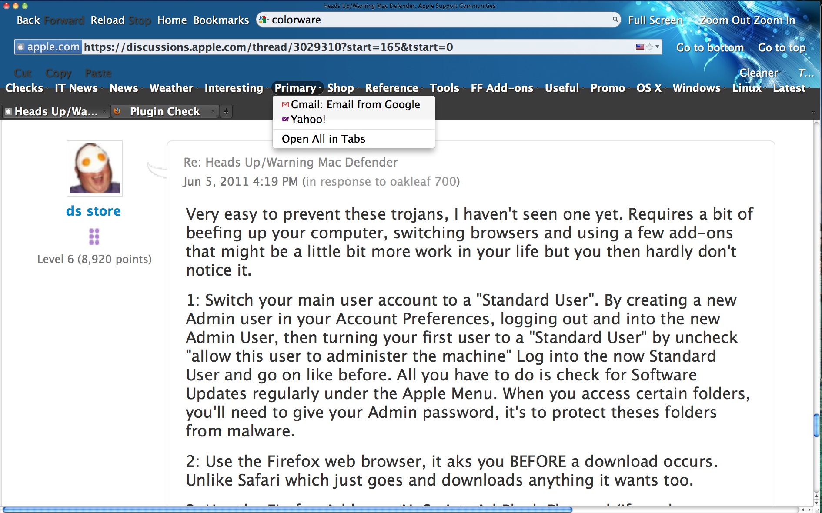
Task: Choose Open All in Tabs
Action: tap(323, 139)
